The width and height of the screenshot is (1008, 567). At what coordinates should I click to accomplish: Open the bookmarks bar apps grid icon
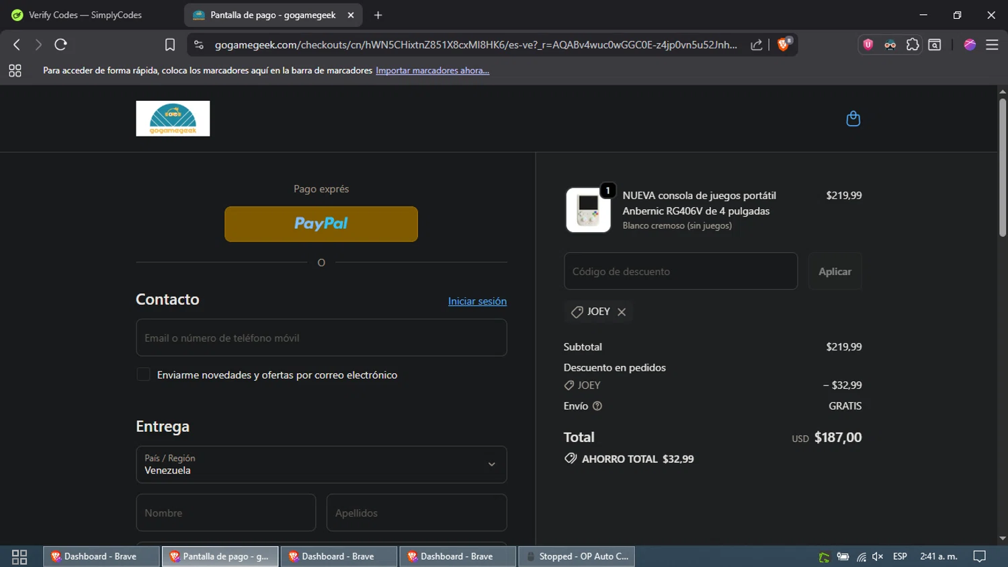click(x=15, y=71)
